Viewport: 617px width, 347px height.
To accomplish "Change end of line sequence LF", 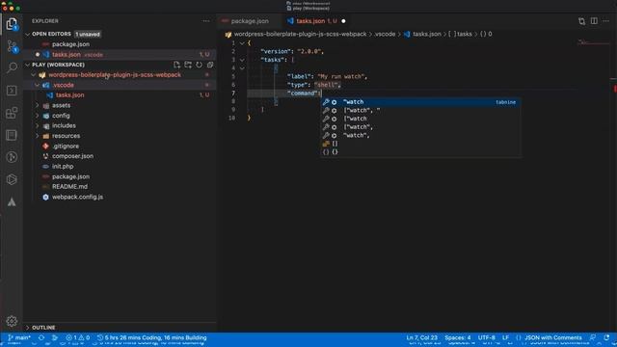I will (505, 337).
